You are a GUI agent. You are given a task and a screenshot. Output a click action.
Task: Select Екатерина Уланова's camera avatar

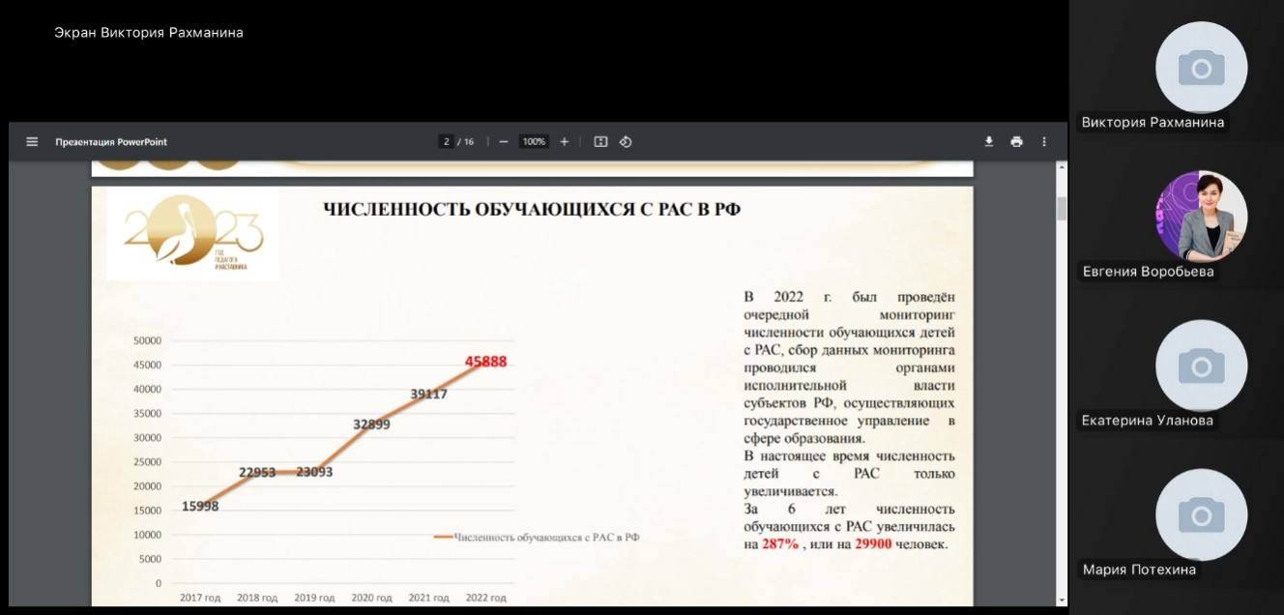(x=1201, y=366)
